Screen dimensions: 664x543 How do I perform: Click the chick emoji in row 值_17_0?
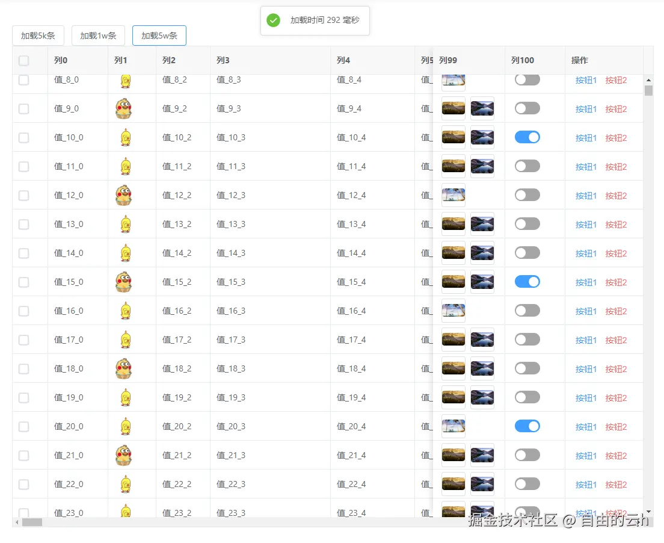coord(124,340)
